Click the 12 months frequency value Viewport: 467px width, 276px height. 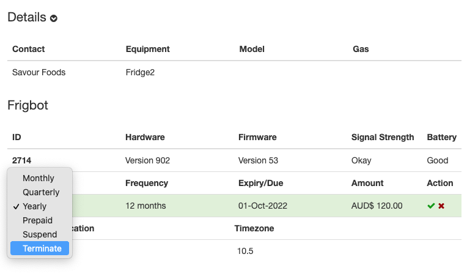tap(145, 206)
